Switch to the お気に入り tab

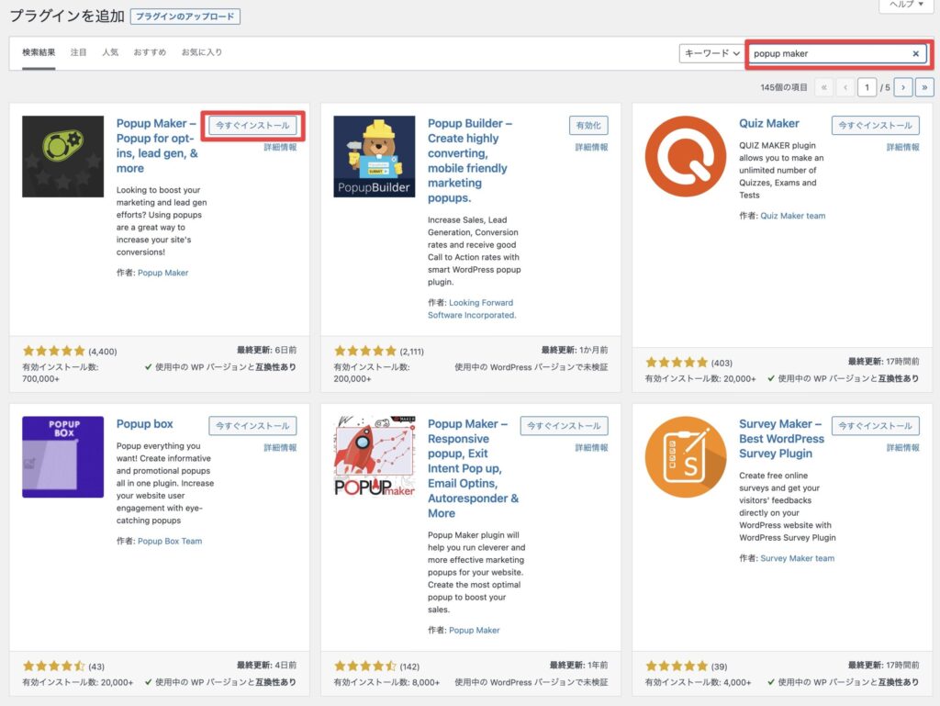(x=202, y=52)
